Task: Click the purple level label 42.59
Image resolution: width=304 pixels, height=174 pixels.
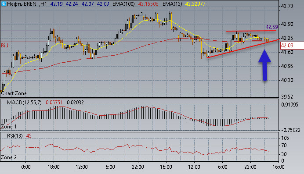Action: point(271,27)
